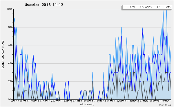Click the '15 h' x-axis label
Viewport: 174px width, 107px height.
tap(113, 101)
